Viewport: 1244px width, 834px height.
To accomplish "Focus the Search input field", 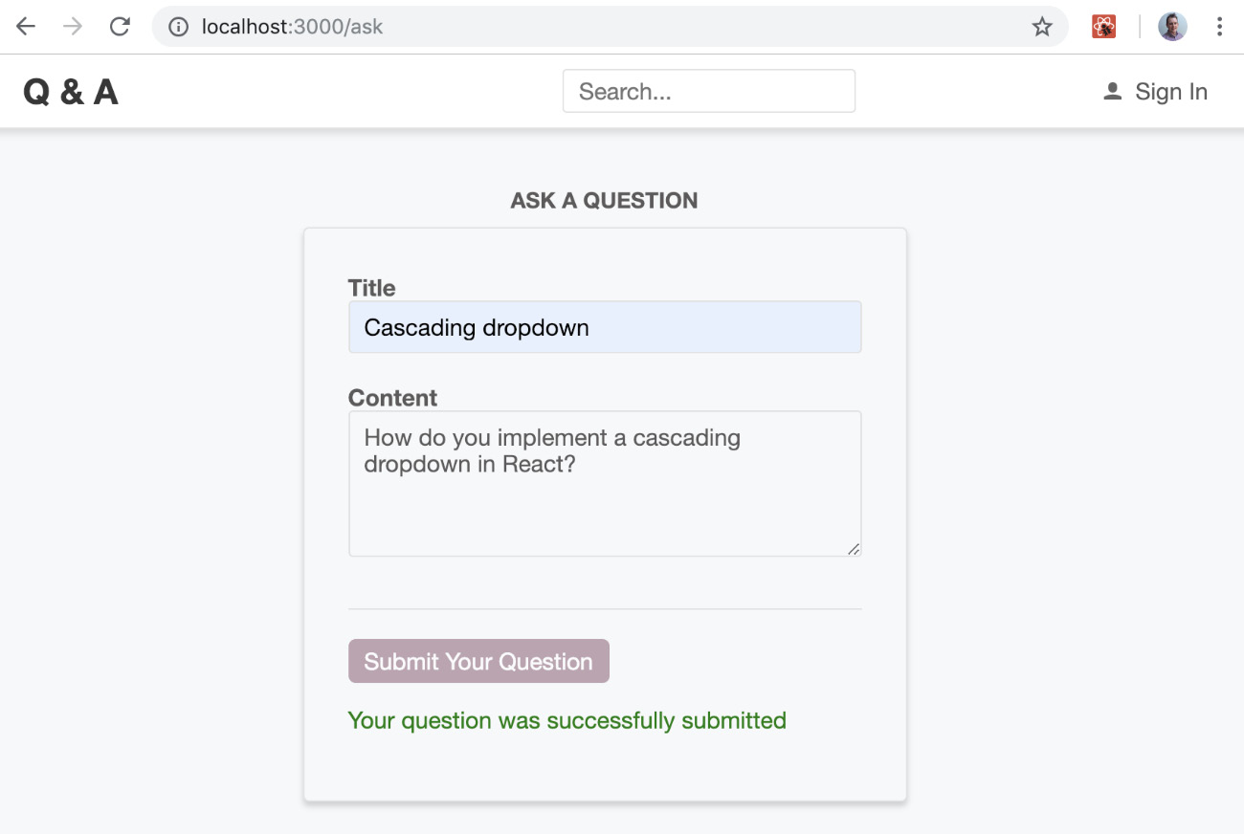I will coord(708,91).
